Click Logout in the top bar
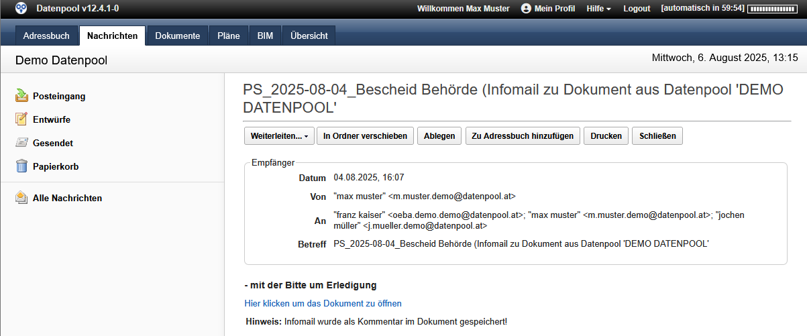 point(637,9)
